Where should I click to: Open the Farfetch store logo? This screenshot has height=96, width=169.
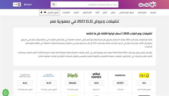pyautogui.click(x=120, y=75)
